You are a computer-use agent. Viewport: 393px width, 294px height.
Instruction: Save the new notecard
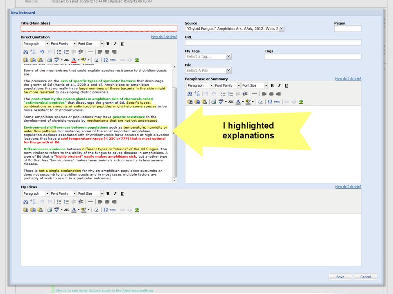[340, 277]
